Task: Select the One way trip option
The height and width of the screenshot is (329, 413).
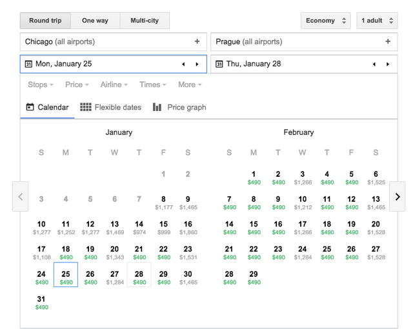Action: (95, 21)
